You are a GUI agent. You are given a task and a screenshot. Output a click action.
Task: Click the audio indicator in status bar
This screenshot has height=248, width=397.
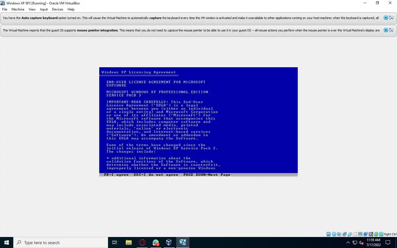tap(339, 234)
